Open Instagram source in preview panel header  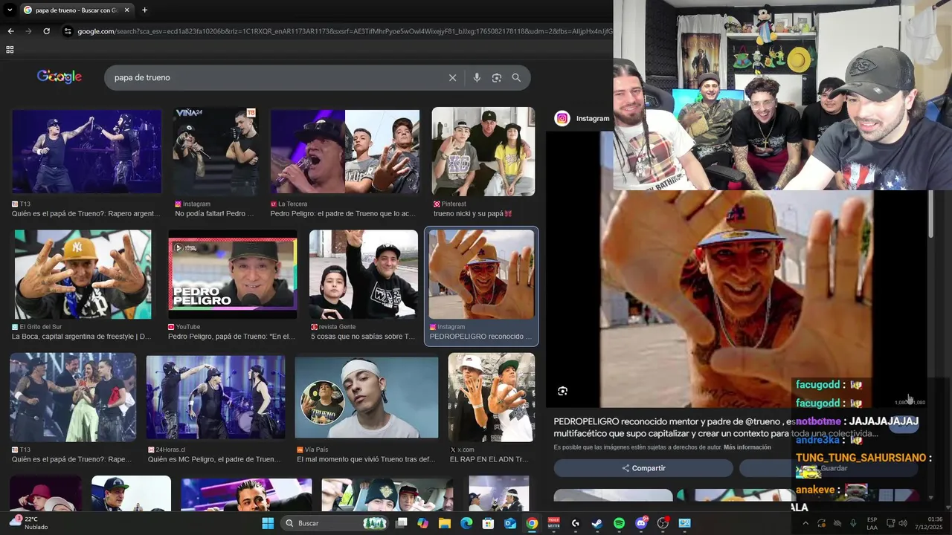click(582, 118)
